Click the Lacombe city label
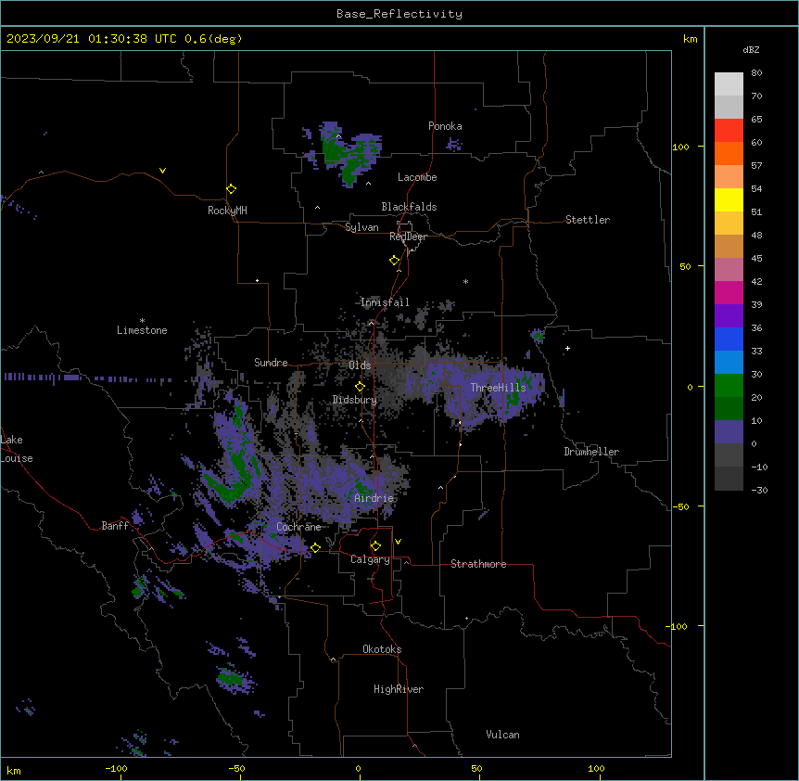 click(x=417, y=177)
